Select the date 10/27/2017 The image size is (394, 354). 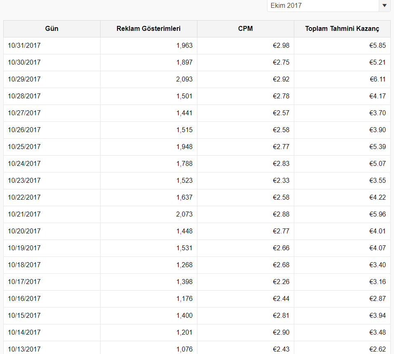click(24, 113)
